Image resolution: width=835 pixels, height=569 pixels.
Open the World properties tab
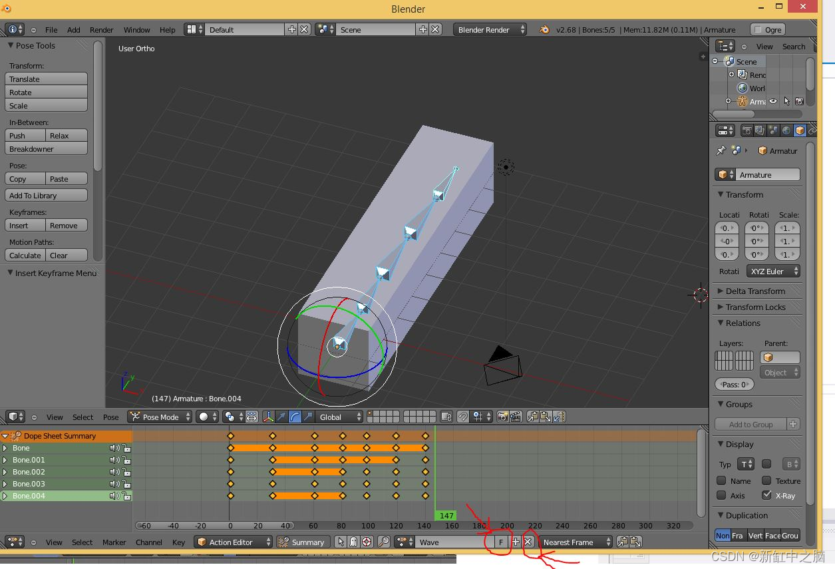pos(786,131)
